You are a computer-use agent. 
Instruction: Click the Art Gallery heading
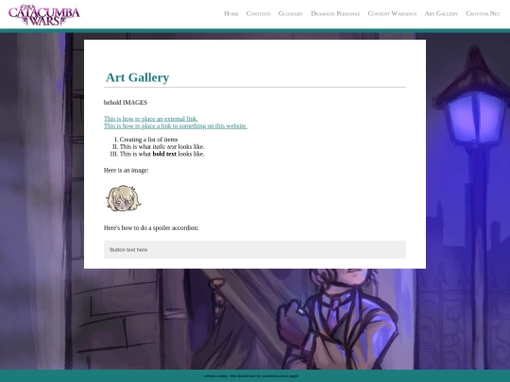coord(137,77)
